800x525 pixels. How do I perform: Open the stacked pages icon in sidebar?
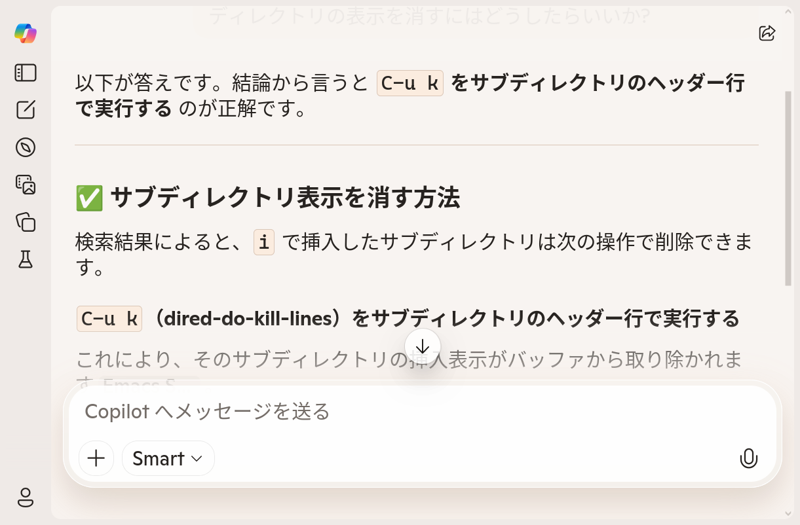[x=26, y=222]
